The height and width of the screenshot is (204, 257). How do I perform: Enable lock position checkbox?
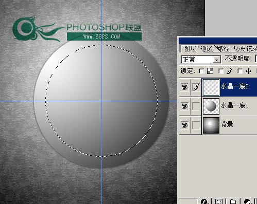pos(240,71)
